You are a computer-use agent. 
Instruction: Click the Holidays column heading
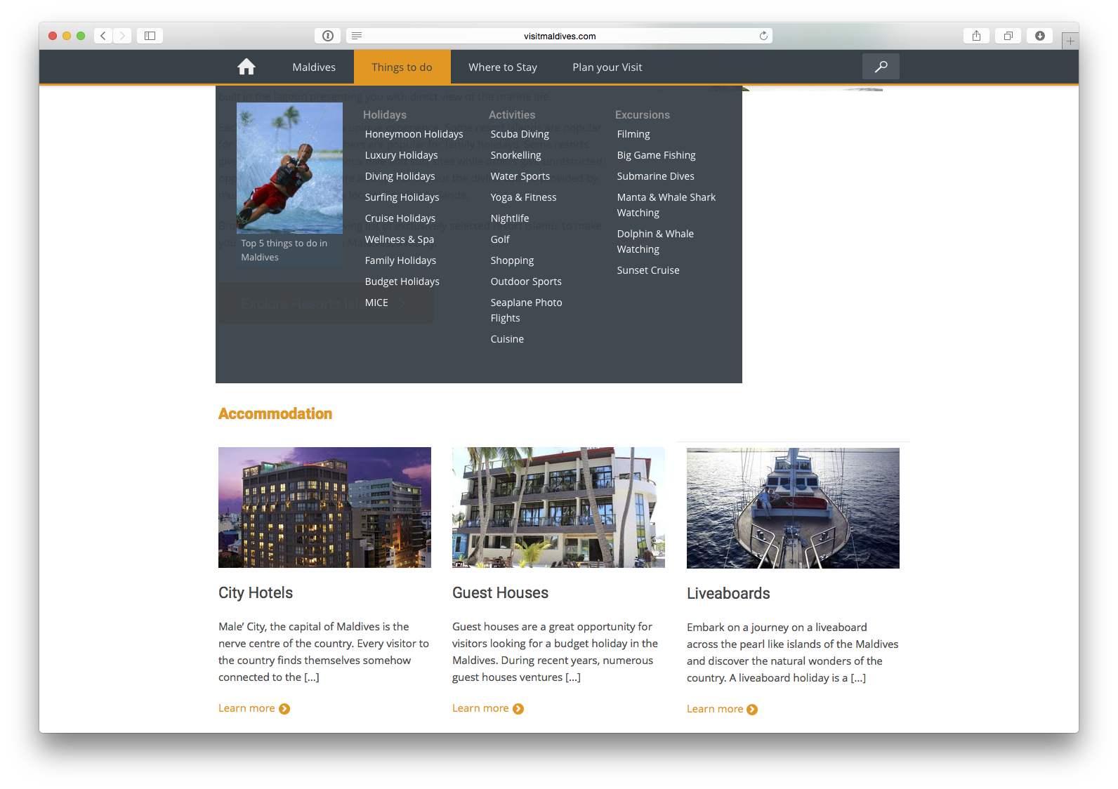[385, 114]
